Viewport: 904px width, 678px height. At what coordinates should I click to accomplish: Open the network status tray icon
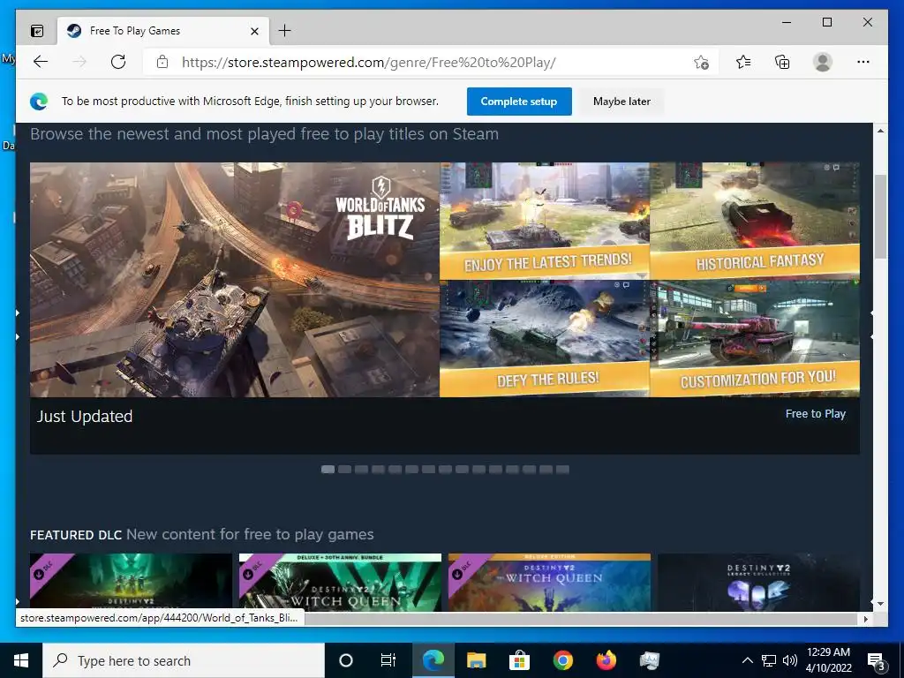pyautogui.click(x=769, y=660)
